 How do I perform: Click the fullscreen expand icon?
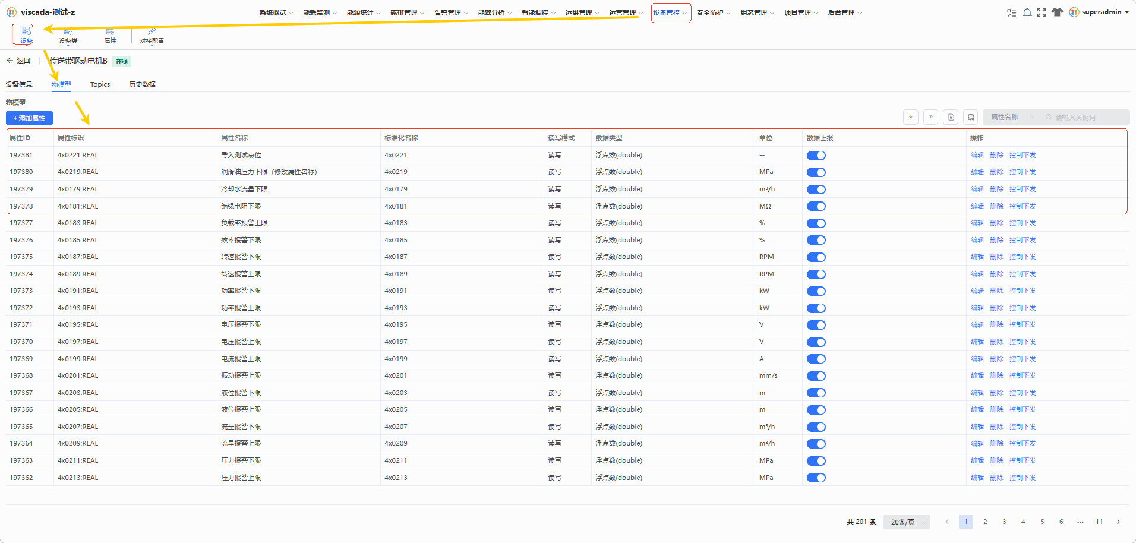(x=1042, y=12)
